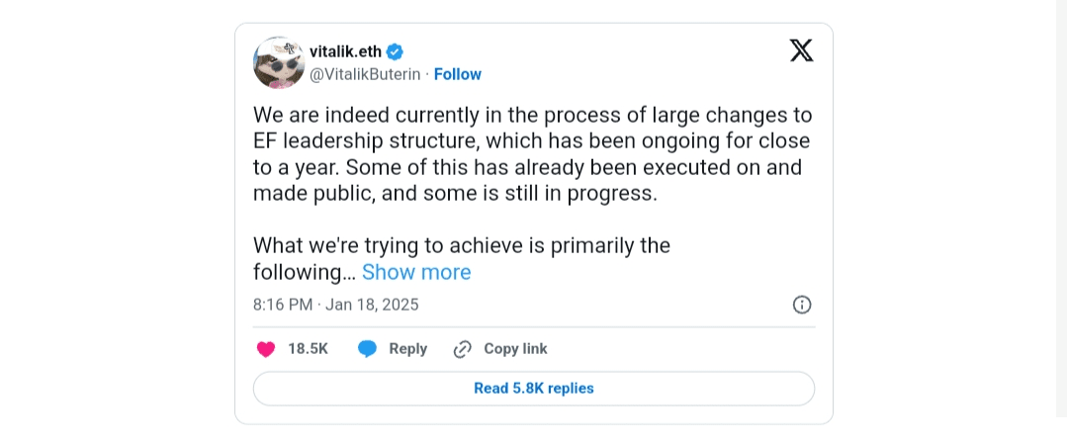Screen dimensions: 1067x442
Task: Click the pink heart like icon
Action: [x=266, y=349]
